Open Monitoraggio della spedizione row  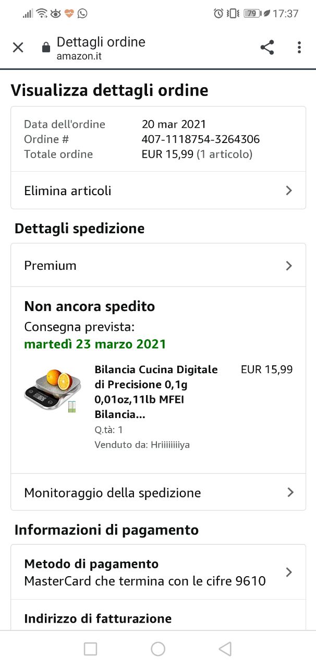[112, 492]
